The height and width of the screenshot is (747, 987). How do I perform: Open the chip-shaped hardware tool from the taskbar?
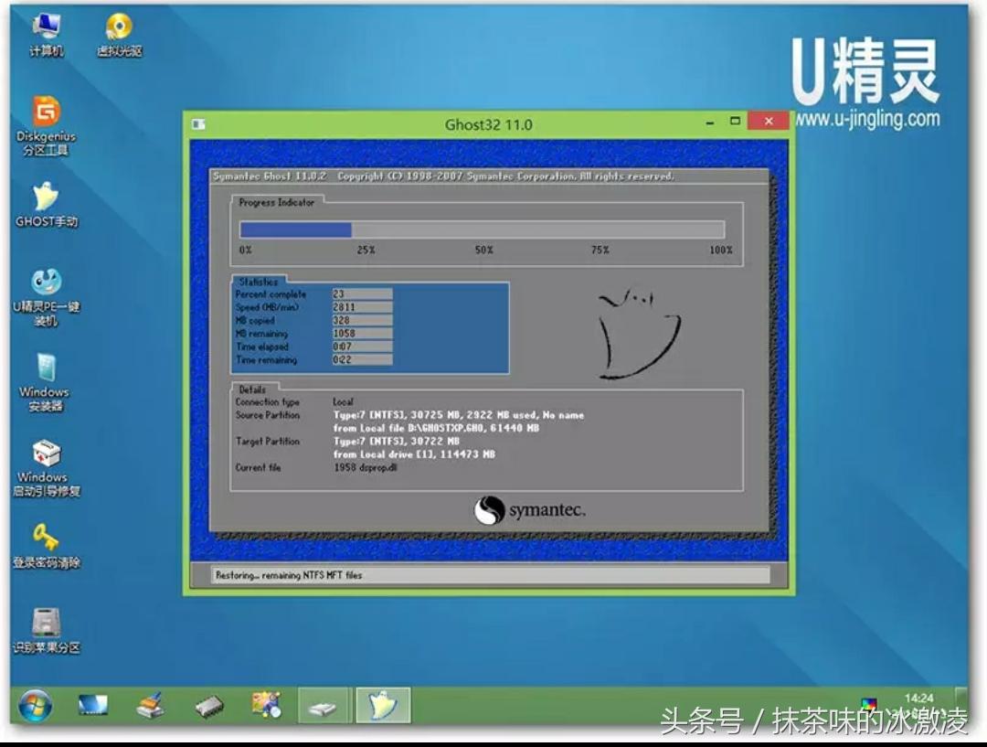click(210, 704)
